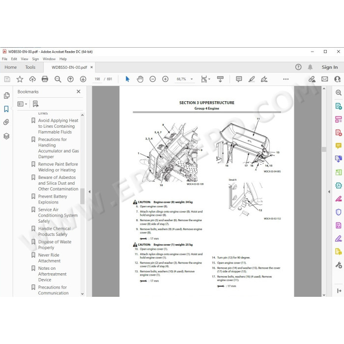The width and height of the screenshot is (344, 344).
Task: Click the add new bookmark icon
Action: pyautogui.click(x=35, y=104)
